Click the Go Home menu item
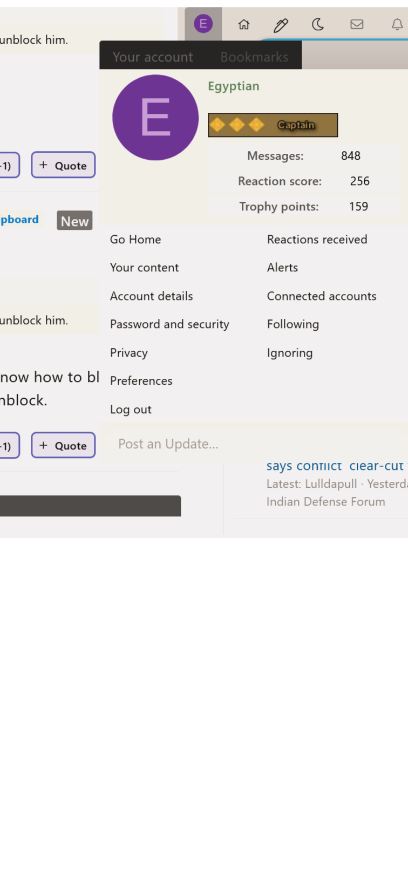The image size is (408, 873). tap(135, 240)
